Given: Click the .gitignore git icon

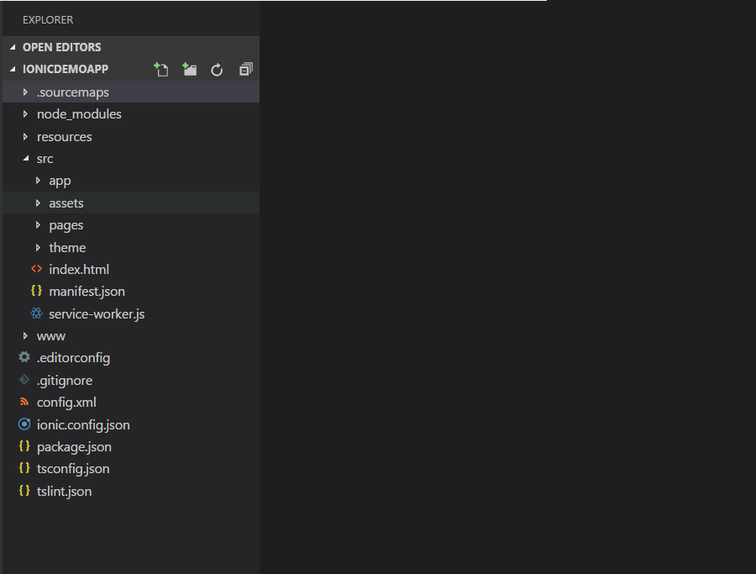Looking at the screenshot, I should pos(24,380).
